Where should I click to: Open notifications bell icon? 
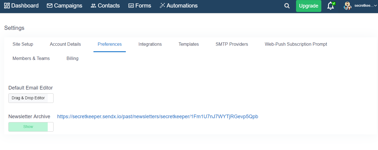tap(331, 6)
